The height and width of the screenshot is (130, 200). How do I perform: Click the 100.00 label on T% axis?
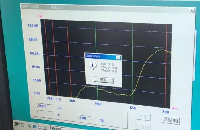[x=33, y=25]
